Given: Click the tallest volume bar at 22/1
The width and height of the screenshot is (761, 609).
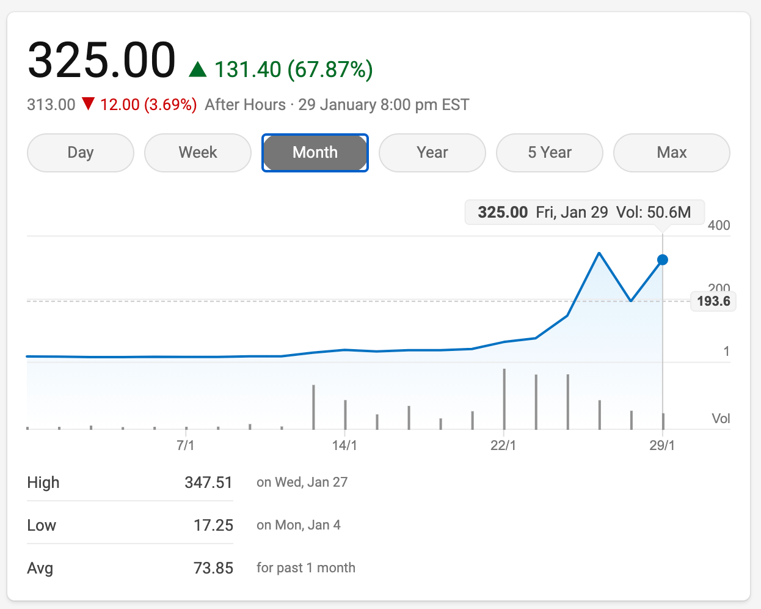Looking at the screenshot, I should coord(504,399).
